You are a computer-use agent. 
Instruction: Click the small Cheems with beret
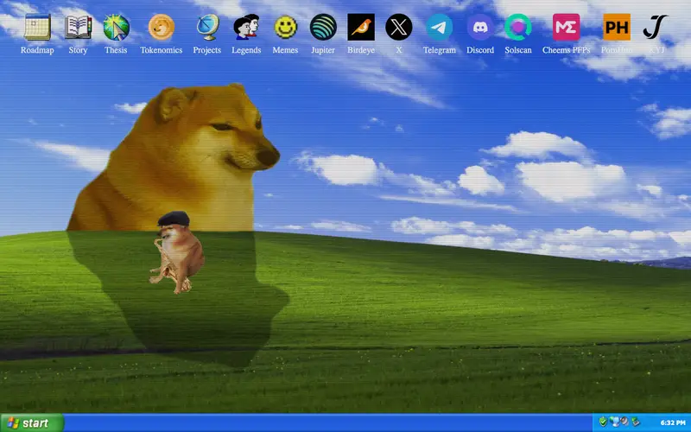[177, 252]
